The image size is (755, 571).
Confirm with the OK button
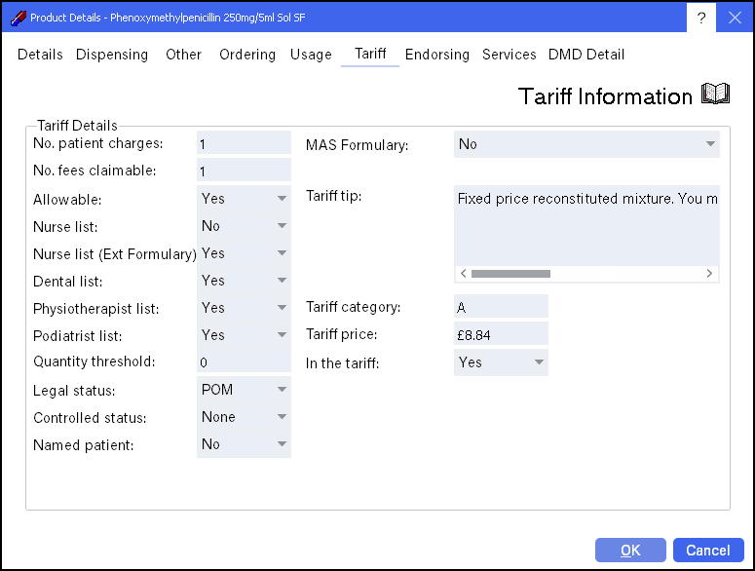pos(630,550)
